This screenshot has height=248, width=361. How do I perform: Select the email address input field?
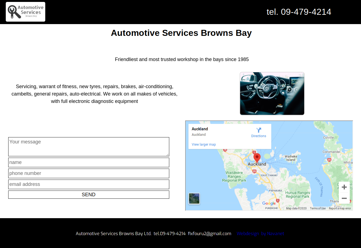click(88, 184)
